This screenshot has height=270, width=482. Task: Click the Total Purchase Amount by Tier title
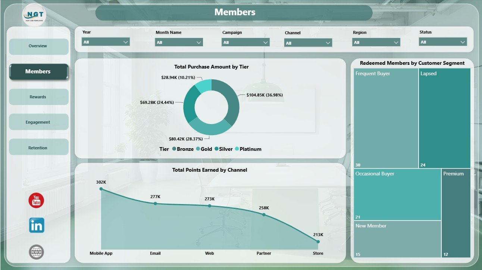[x=212, y=67]
